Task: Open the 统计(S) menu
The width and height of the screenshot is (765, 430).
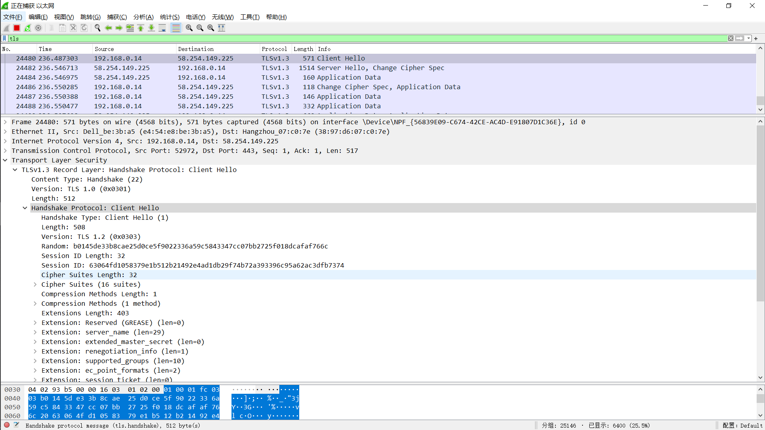Action: coord(169,17)
